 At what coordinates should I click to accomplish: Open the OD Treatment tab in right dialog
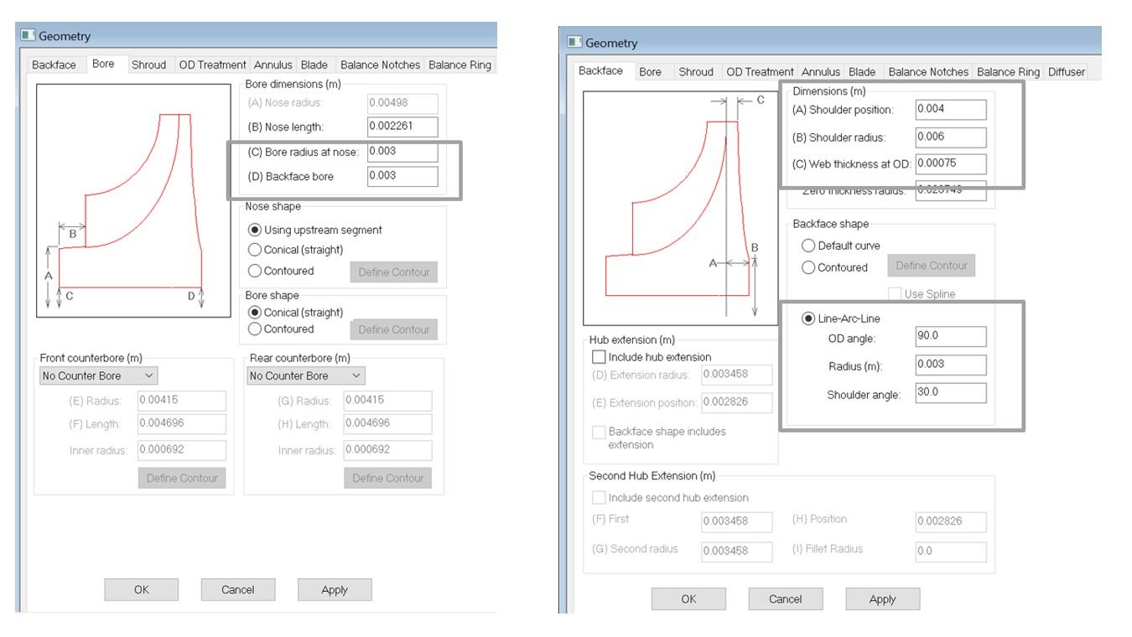point(760,72)
